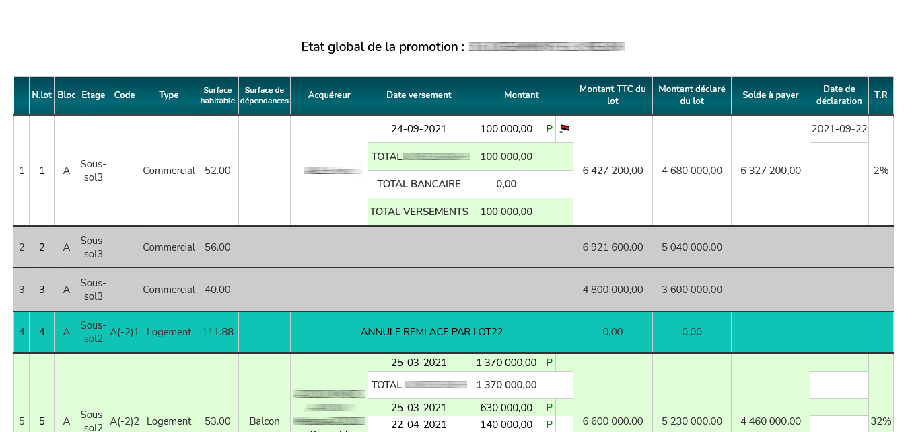Select the 4 800 000,00 amount for lot 3
Viewport: 908px width, 432px height.
click(x=613, y=290)
